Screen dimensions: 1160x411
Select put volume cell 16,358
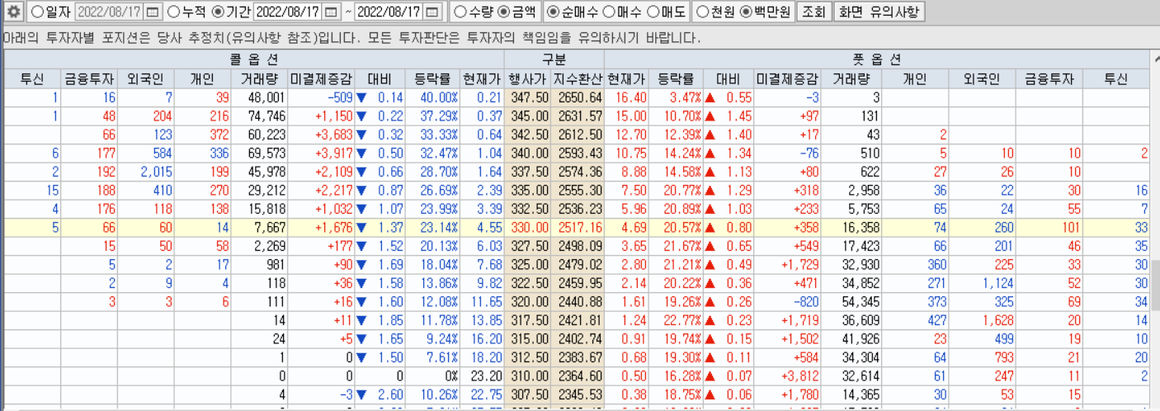[x=851, y=226]
